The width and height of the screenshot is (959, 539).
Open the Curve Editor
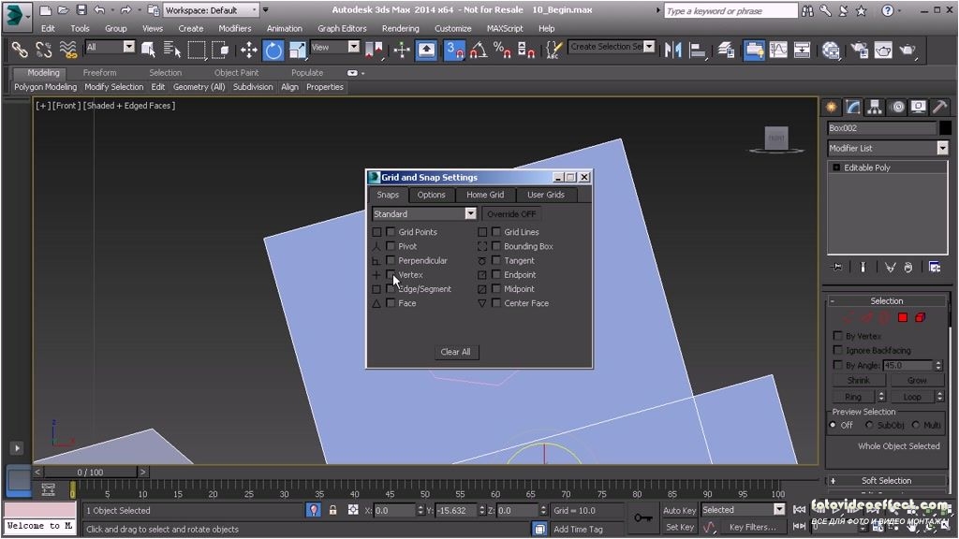click(x=778, y=50)
